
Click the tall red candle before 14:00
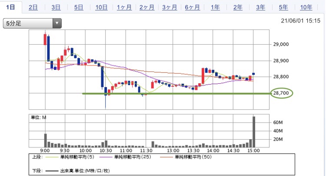203,76
